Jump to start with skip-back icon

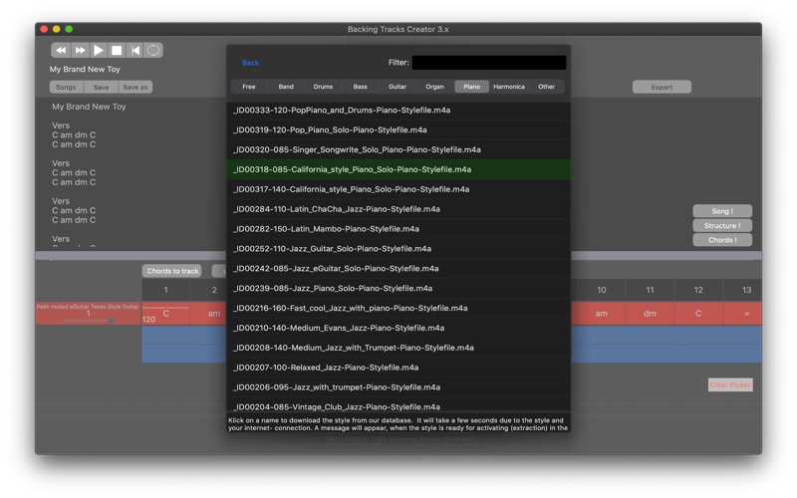point(135,51)
